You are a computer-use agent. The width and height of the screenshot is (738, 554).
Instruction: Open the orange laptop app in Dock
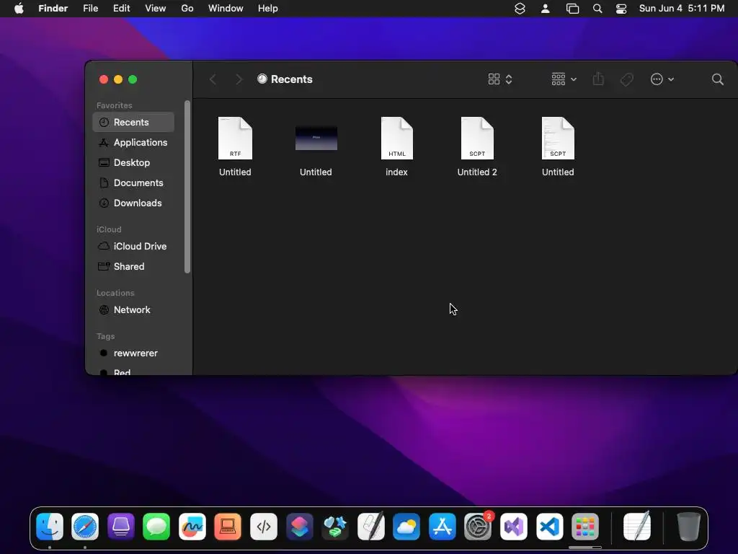228,527
